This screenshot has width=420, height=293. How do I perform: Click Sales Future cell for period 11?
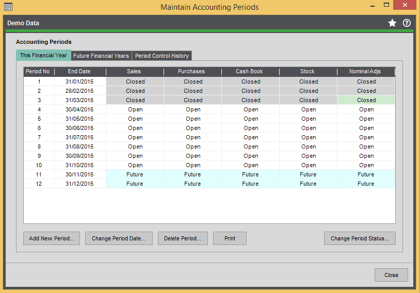pos(135,175)
